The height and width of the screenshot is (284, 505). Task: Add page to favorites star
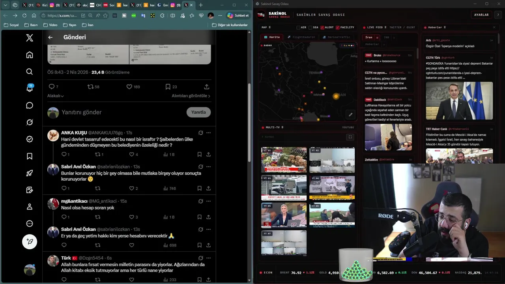(x=105, y=15)
